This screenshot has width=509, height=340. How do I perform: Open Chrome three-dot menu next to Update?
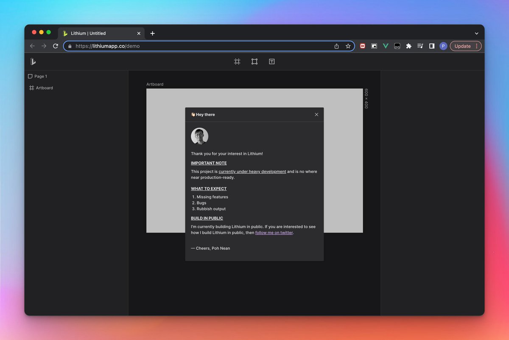[x=476, y=46]
